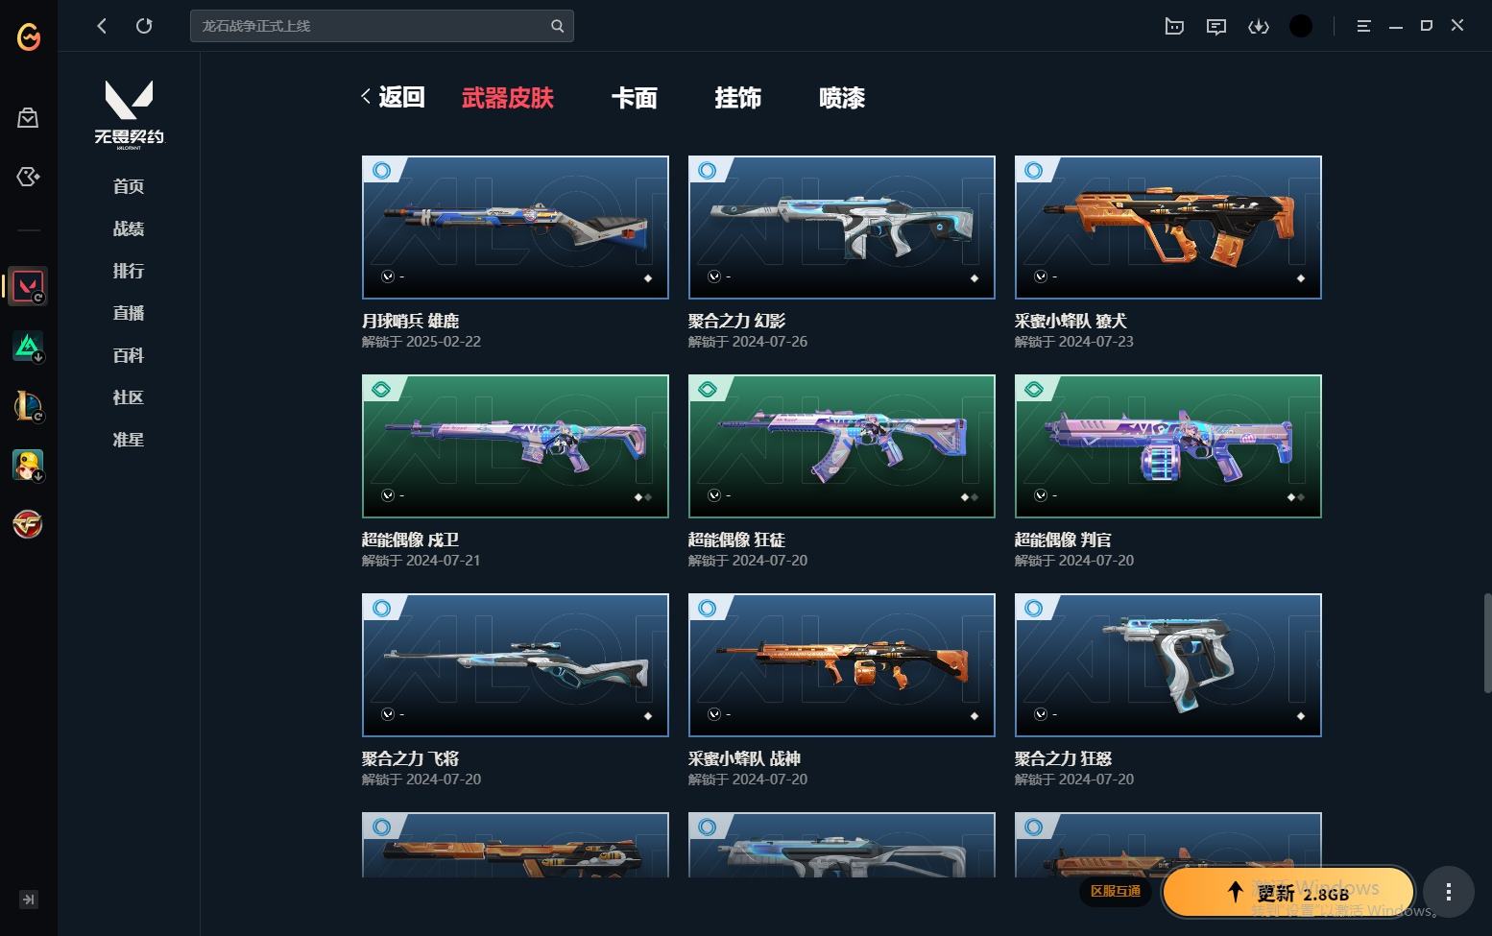Open the three-dot more options button
Image resolution: width=1492 pixels, height=936 pixels.
pos(1448,893)
